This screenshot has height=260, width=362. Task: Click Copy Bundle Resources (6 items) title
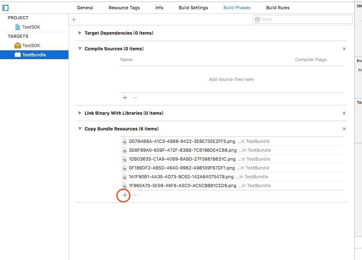point(122,129)
